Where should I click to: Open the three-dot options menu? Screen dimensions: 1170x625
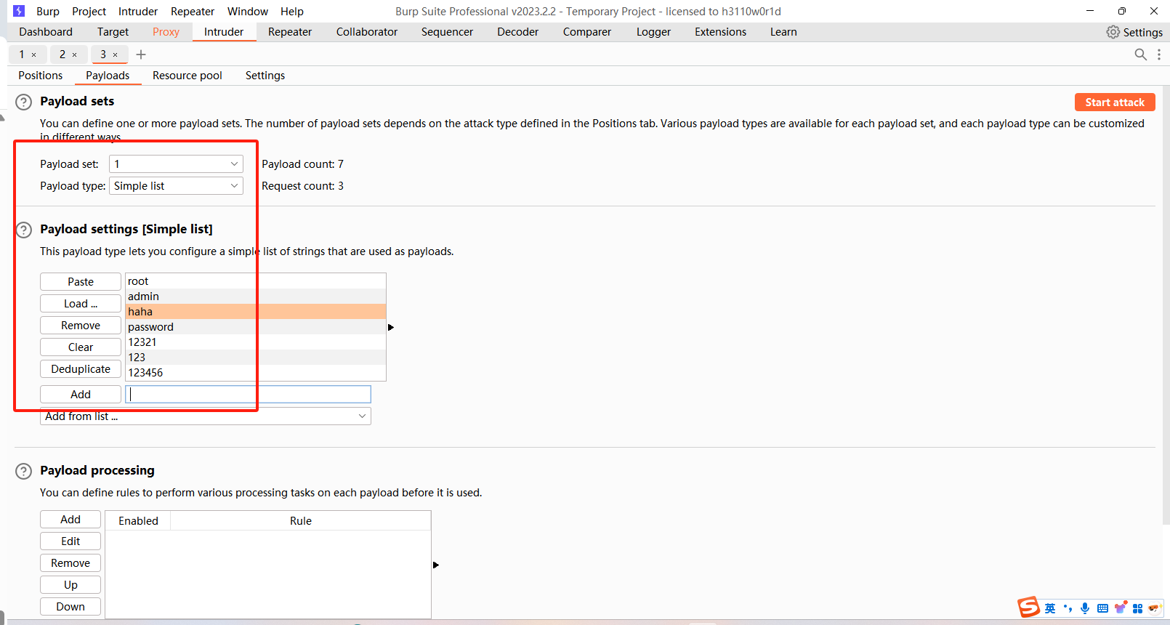point(1159,55)
